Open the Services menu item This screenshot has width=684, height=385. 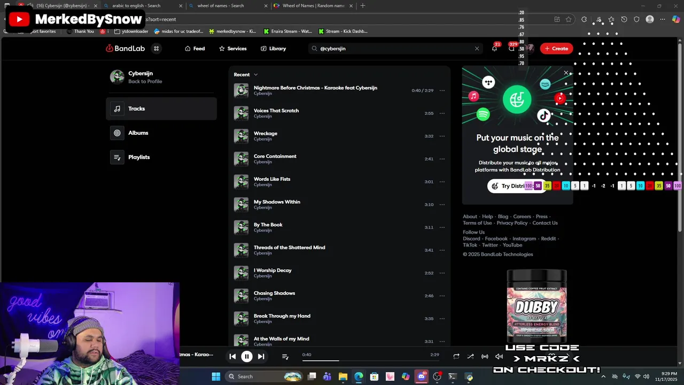pyautogui.click(x=233, y=49)
